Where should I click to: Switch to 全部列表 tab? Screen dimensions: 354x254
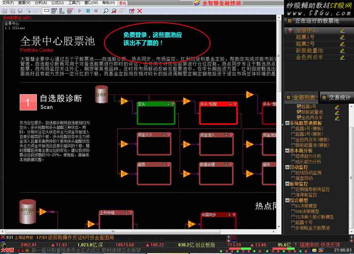301,98
